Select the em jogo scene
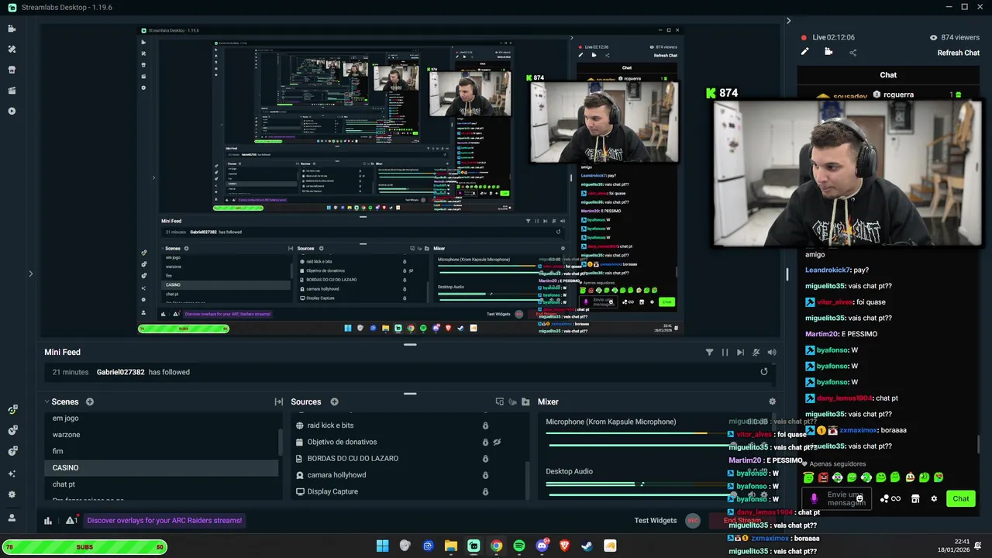Viewport: 992px width, 558px height. [x=161, y=418]
